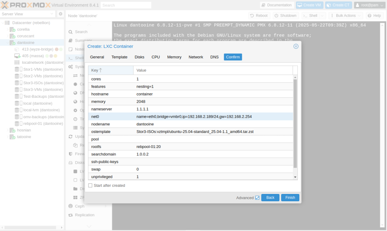Select the ostemplate row
Image resolution: width=387 pixels, height=231 pixels.
[190, 132]
